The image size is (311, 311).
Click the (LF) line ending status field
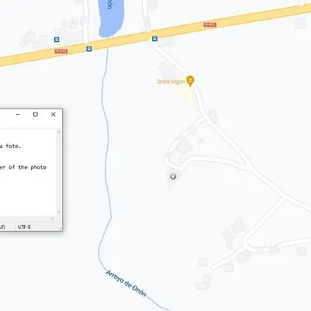coord(2,227)
